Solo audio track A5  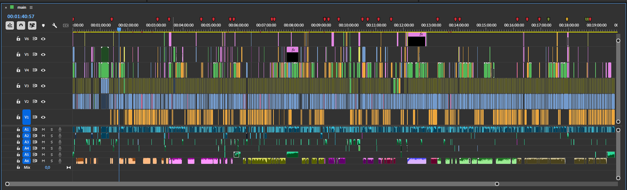point(52,155)
